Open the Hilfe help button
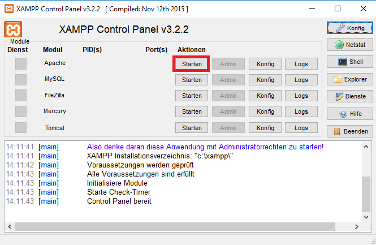Image resolution: width=376 pixels, height=245 pixels. click(350, 114)
